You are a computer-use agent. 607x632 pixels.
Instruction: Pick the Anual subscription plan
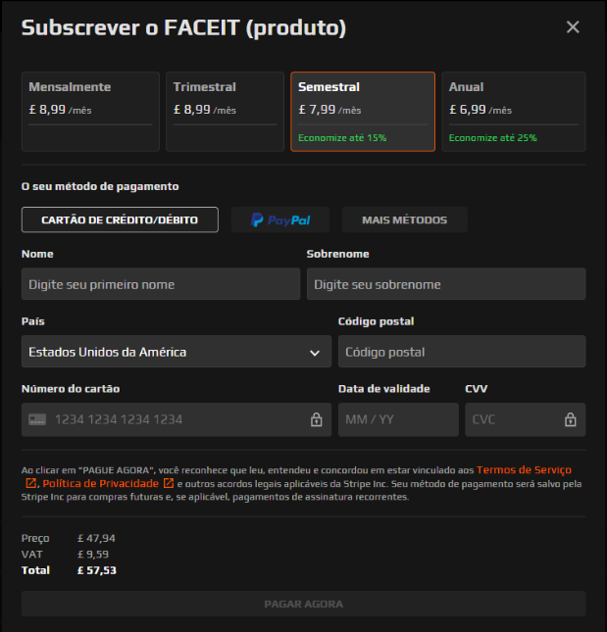pyautogui.click(x=513, y=112)
